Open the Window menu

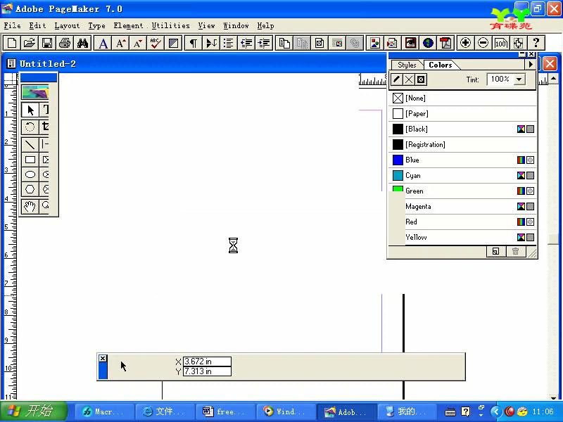click(236, 25)
